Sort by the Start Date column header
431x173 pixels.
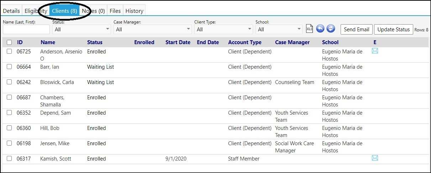click(178, 42)
